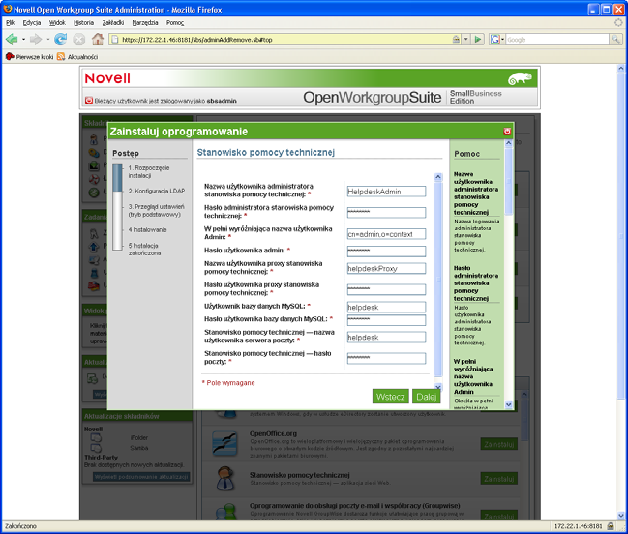Click the Google search input box
This screenshot has height=534, width=628.
pos(556,40)
